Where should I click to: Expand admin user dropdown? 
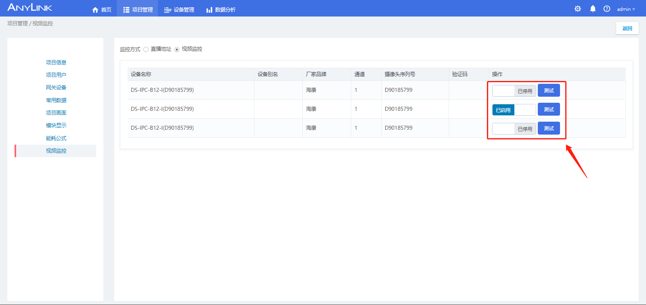tap(626, 9)
